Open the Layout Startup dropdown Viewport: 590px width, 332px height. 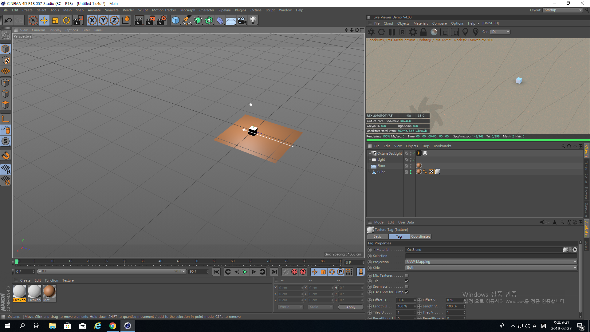563,10
